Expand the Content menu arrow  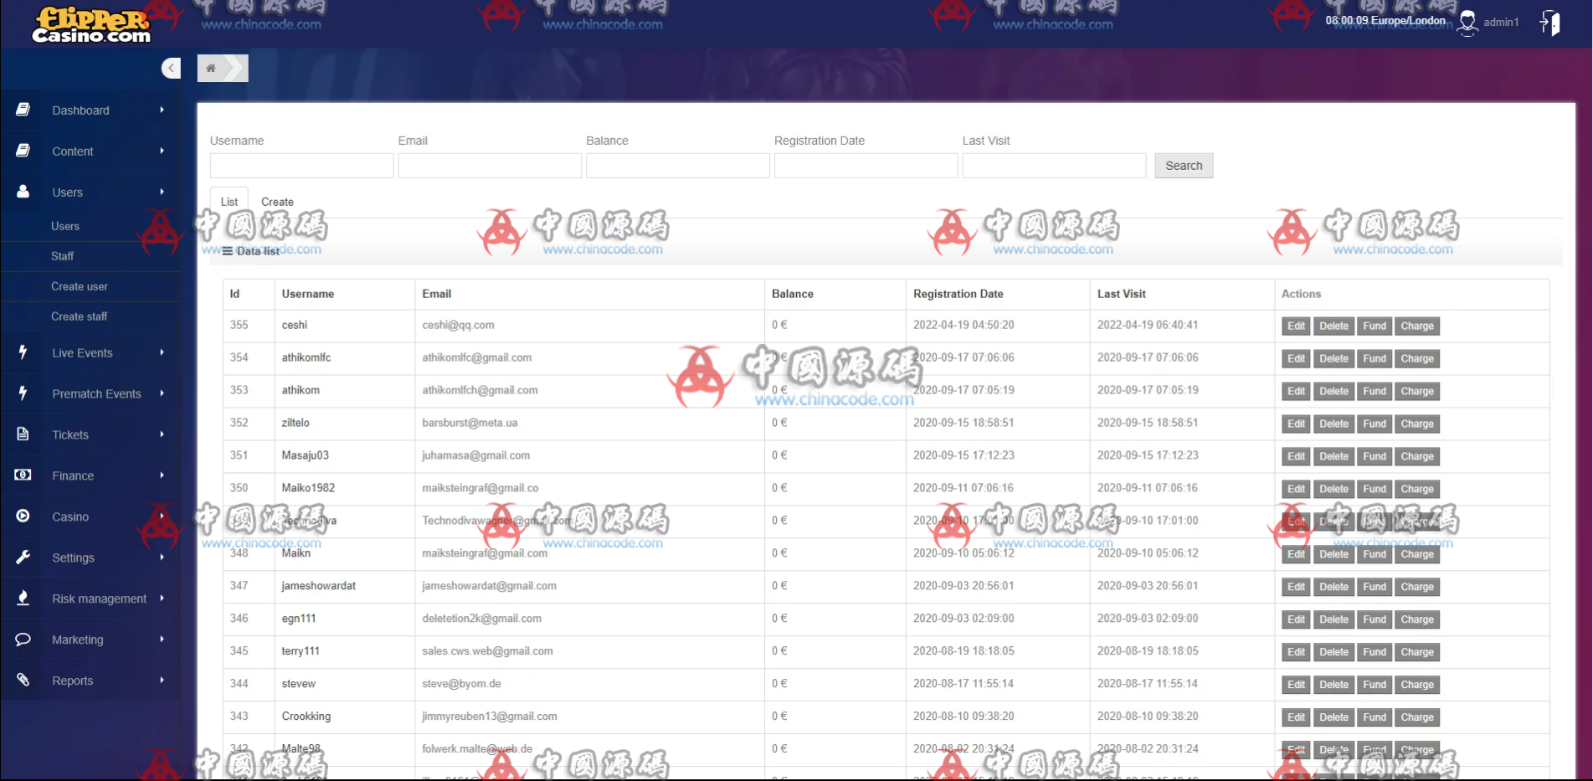tap(162, 151)
